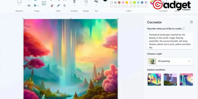This screenshot has width=198, height=99.
Task: Click the remove background image icon
Action: tap(29, 6)
